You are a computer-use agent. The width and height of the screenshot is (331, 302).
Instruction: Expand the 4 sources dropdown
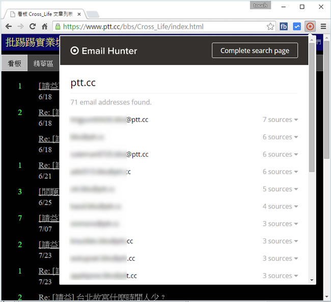(x=280, y=206)
